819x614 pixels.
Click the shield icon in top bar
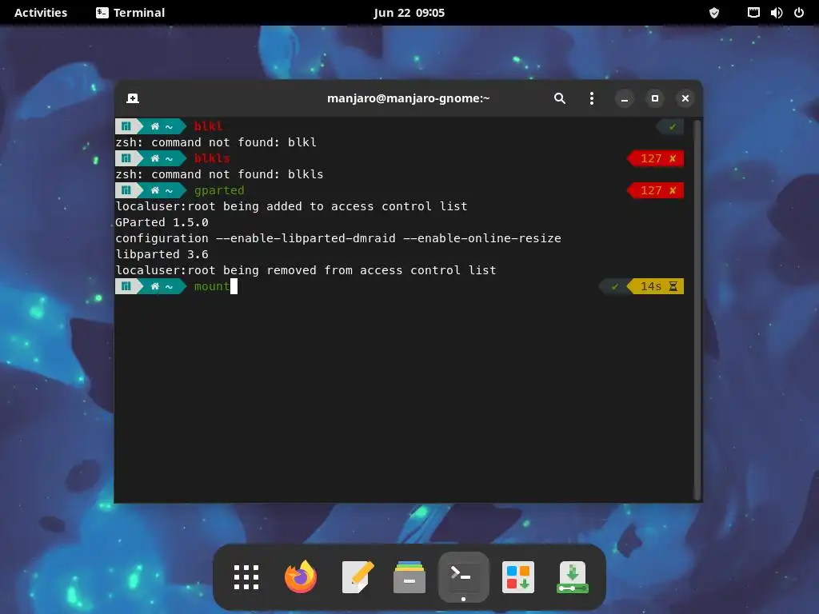click(714, 13)
